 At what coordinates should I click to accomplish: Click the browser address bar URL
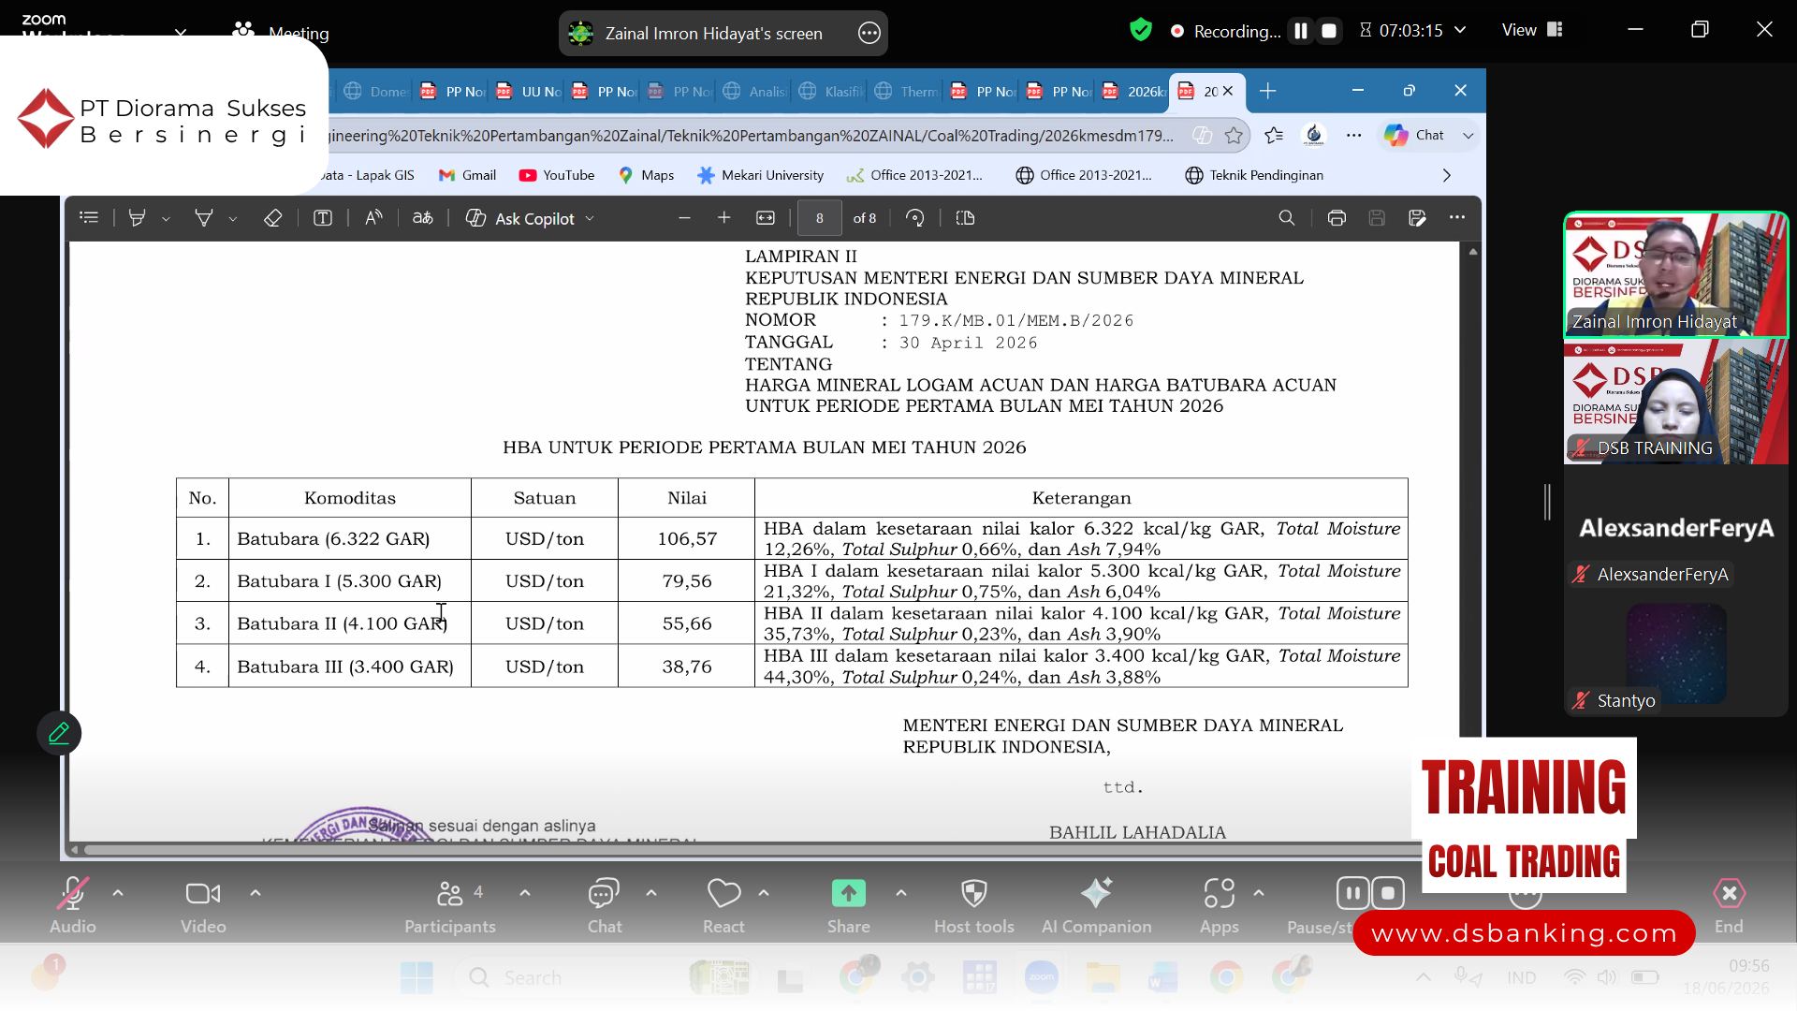click(x=749, y=136)
